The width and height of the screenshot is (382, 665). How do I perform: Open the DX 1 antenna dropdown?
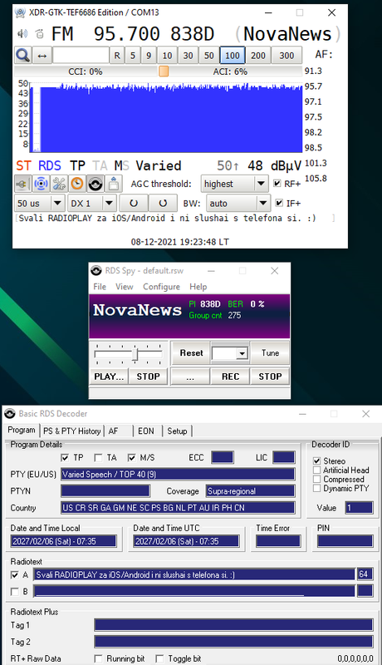pos(92,203)
